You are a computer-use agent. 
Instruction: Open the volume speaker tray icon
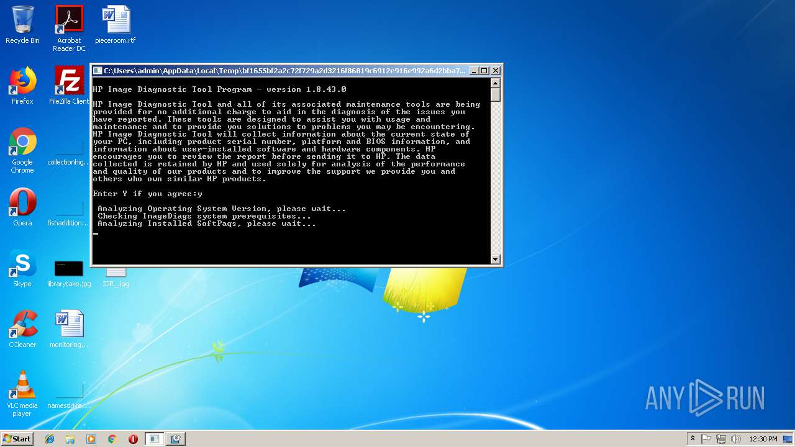(735, 439)
